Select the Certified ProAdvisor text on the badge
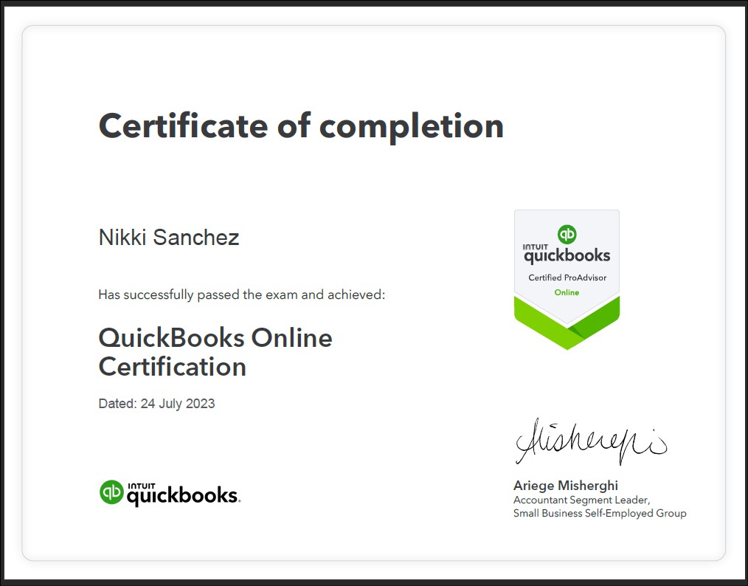This screenshot has height=586, width=748. (567, 279)
